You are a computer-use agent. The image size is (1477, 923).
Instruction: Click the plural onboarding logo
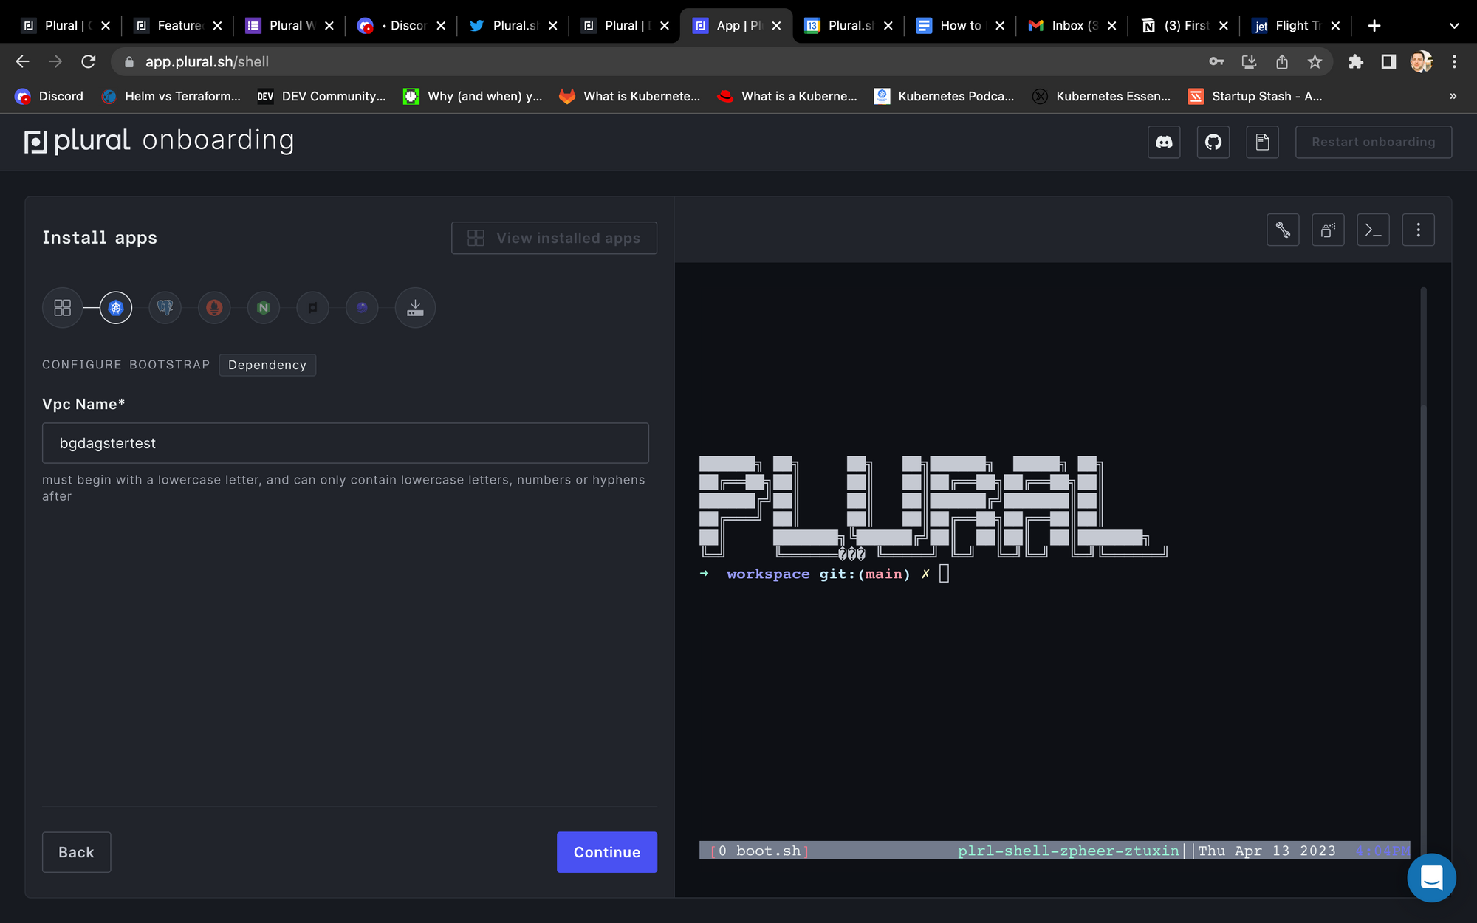pyautogui.click(x=160, y=140)
